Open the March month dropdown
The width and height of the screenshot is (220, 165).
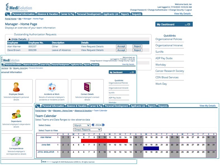tap(82, 125)
